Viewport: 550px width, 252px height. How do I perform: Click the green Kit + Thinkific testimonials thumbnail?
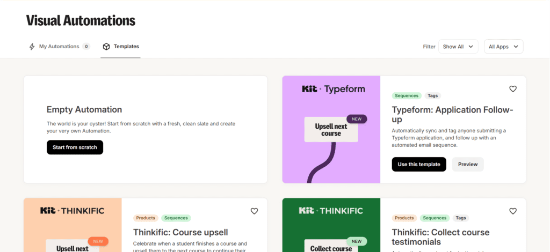click(331, 225)
